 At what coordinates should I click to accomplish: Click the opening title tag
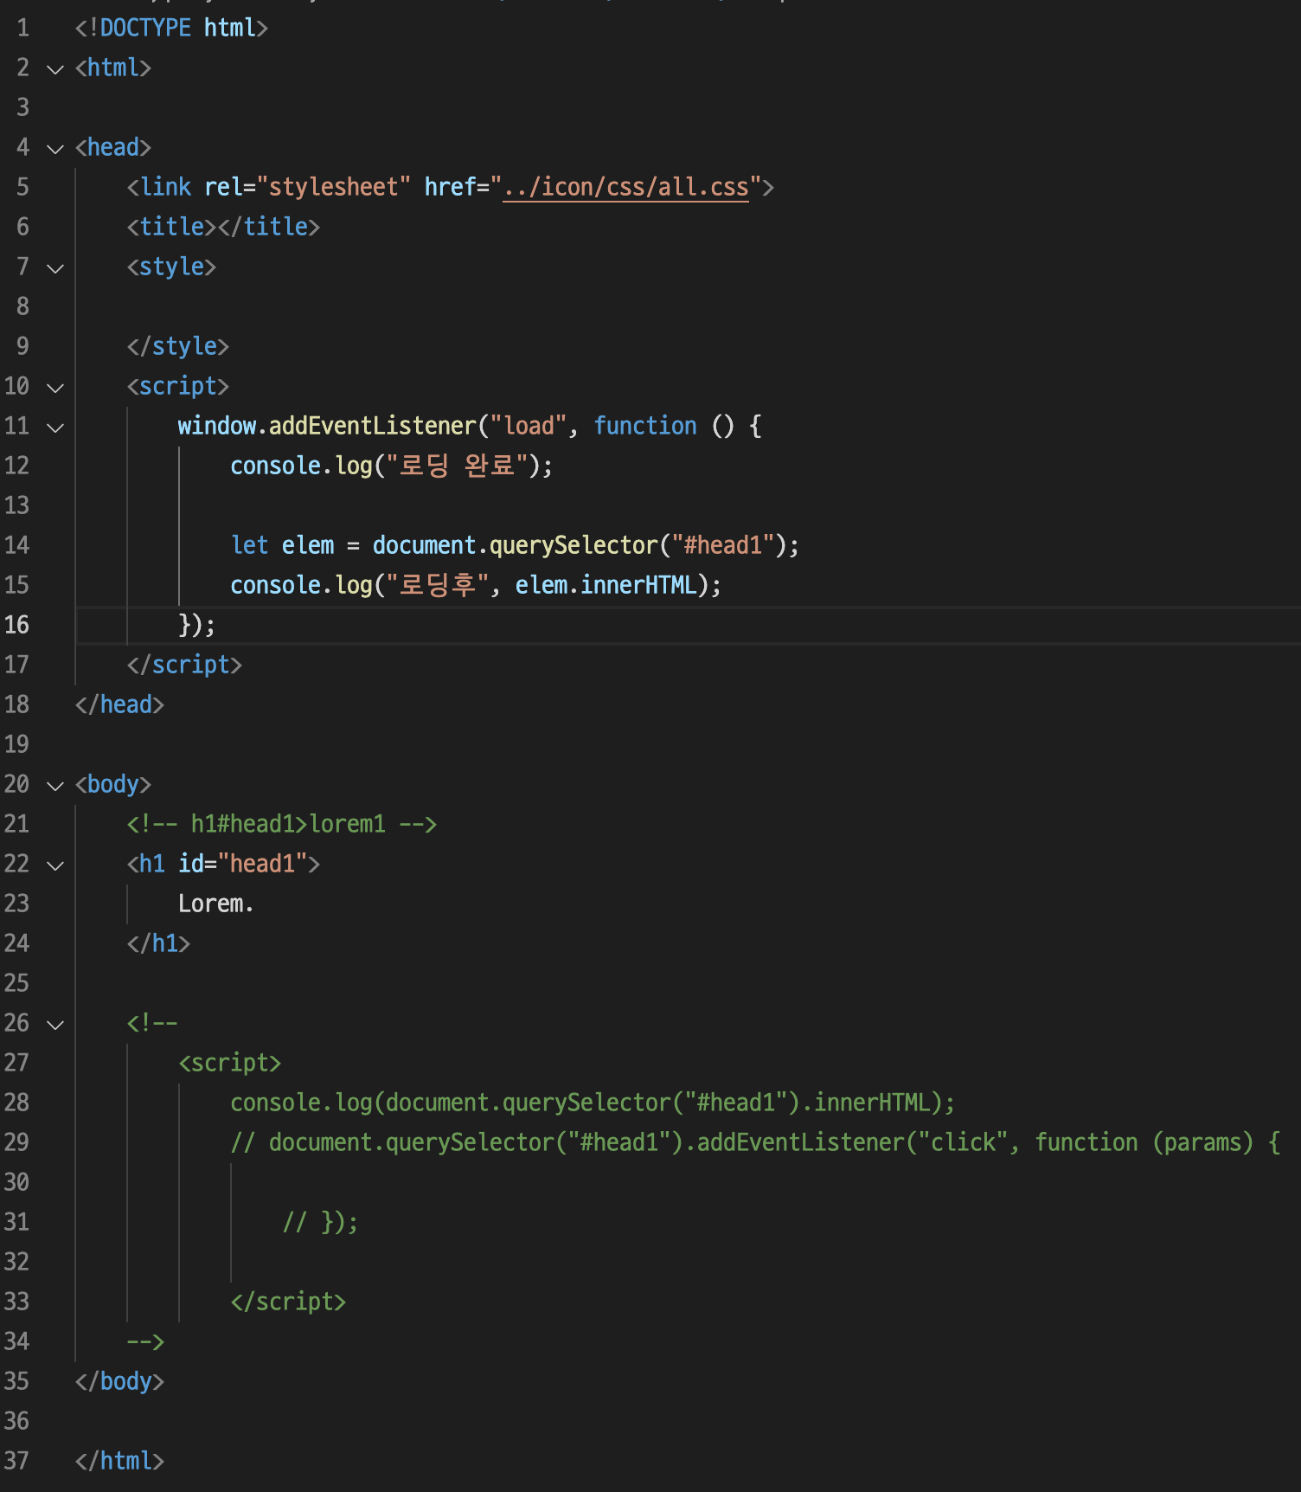pos(171,227)
